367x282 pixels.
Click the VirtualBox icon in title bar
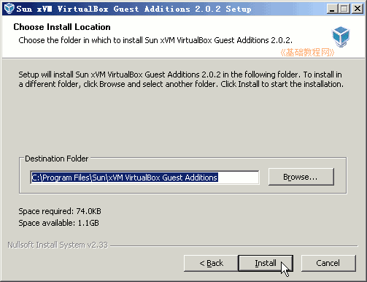tap(9, 9)
